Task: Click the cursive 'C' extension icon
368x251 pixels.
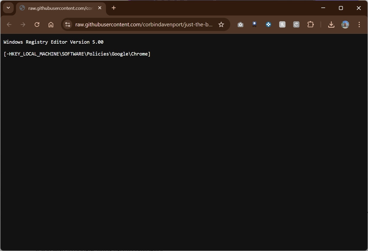Action: [x=296, y=25]
